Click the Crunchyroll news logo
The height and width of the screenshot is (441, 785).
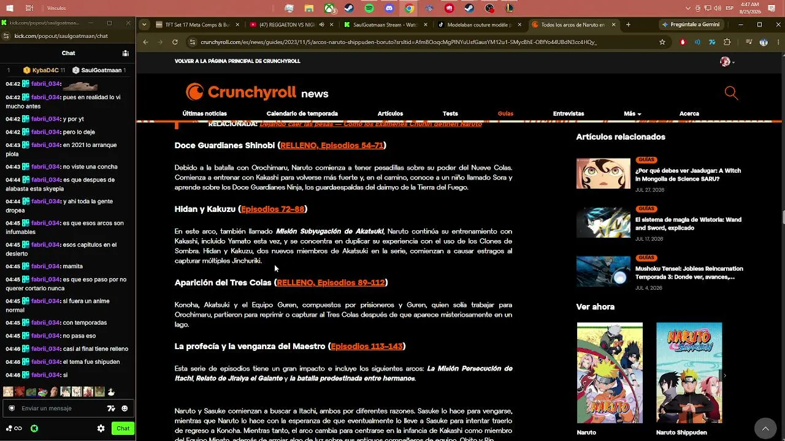coord(257,92)
